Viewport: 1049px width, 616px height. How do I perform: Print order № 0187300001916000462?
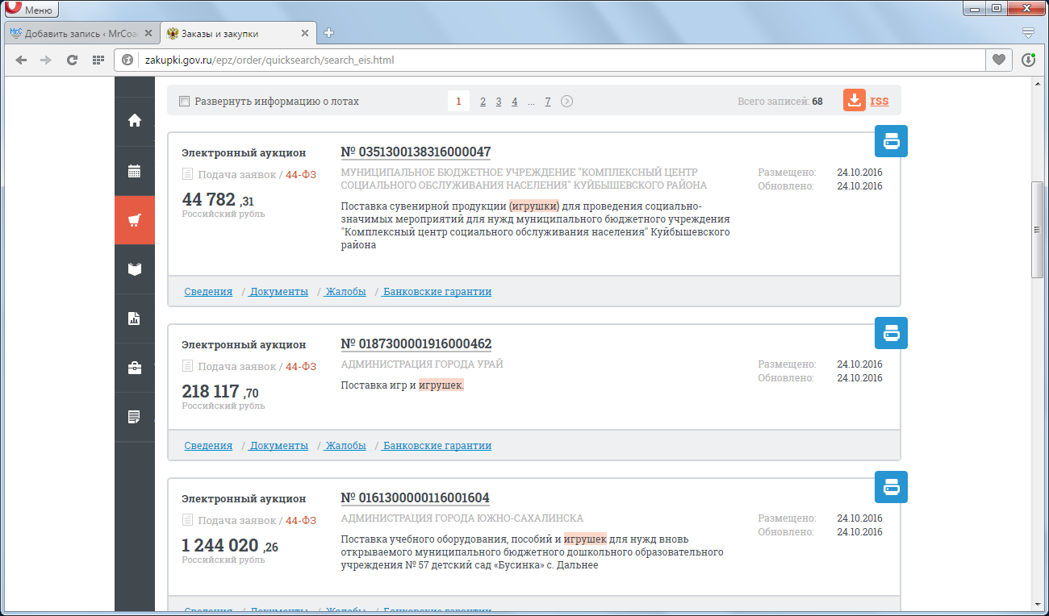[892, 333]
